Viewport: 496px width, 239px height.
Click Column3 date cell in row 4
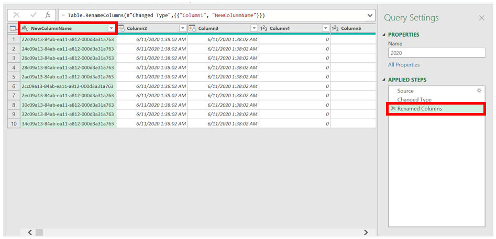pos(223,67)
